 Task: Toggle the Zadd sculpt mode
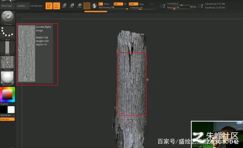click(x=133, y=4)
